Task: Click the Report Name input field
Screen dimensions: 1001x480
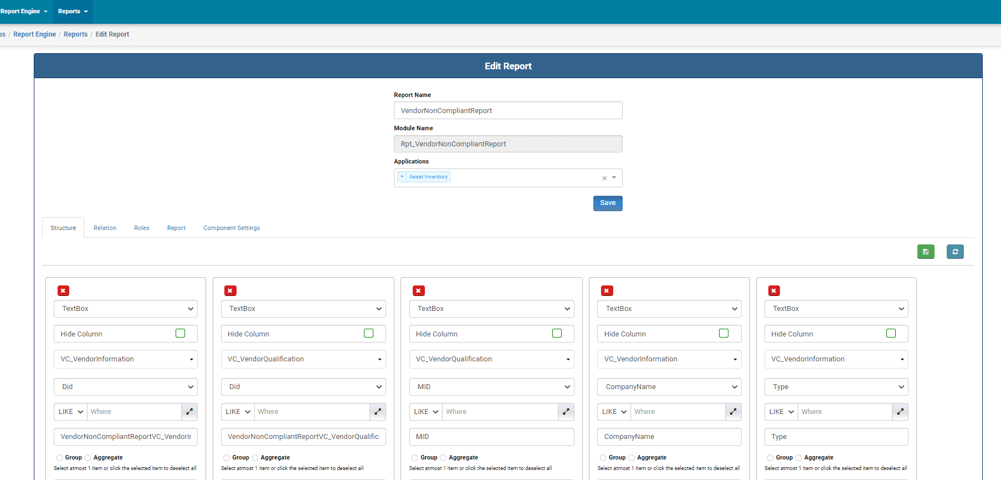Action: click(x=508, y=110)
